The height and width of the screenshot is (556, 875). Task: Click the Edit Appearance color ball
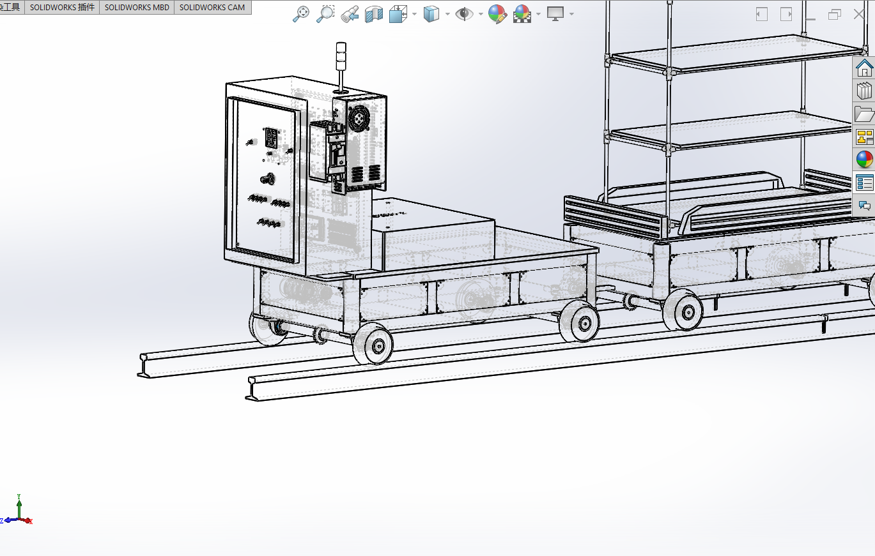[497, 14]
